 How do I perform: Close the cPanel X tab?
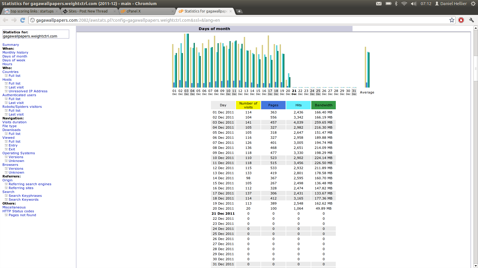(x=173, y=11)
